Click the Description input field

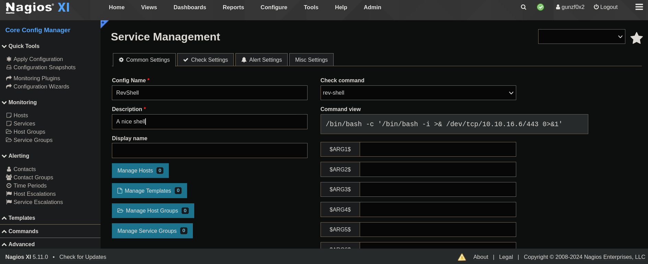210,122
